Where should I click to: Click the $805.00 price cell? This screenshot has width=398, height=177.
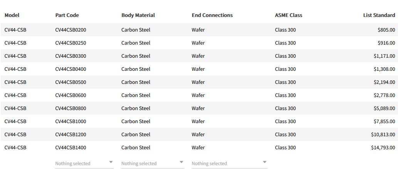point(386,30)
